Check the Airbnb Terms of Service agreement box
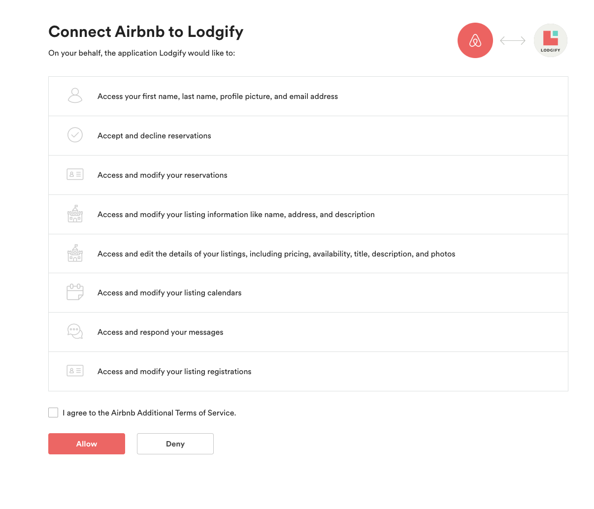 click(x=53, y=413)
